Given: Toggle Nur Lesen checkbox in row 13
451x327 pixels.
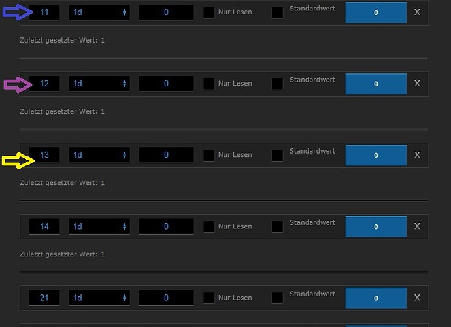Looking at the screenshot, I should coord(209,156).
